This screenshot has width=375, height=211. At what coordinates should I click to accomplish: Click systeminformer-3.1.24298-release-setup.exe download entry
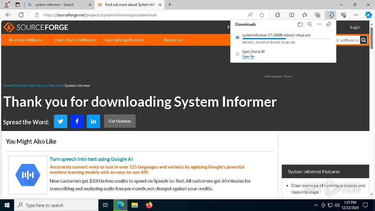283,38
